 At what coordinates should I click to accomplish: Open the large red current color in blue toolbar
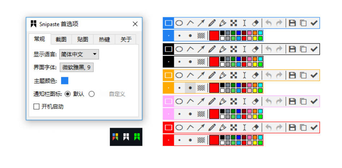coord(214,36)
